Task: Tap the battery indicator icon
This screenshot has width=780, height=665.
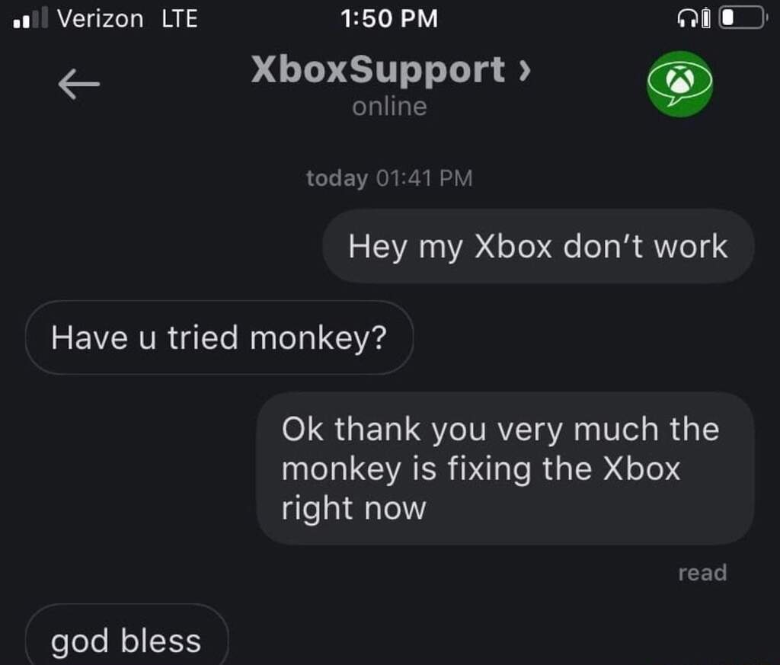Action: [743, 18]
